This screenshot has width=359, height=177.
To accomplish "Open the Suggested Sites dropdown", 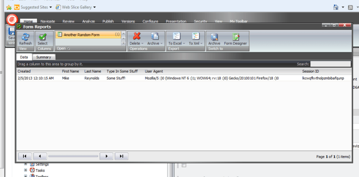I will [x=51, y=7].
